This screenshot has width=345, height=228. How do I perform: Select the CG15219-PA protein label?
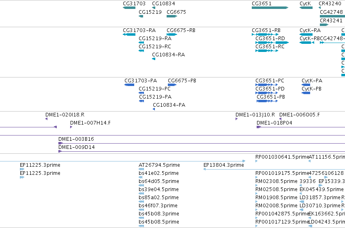pyautogui.click(x=155, y=97)
